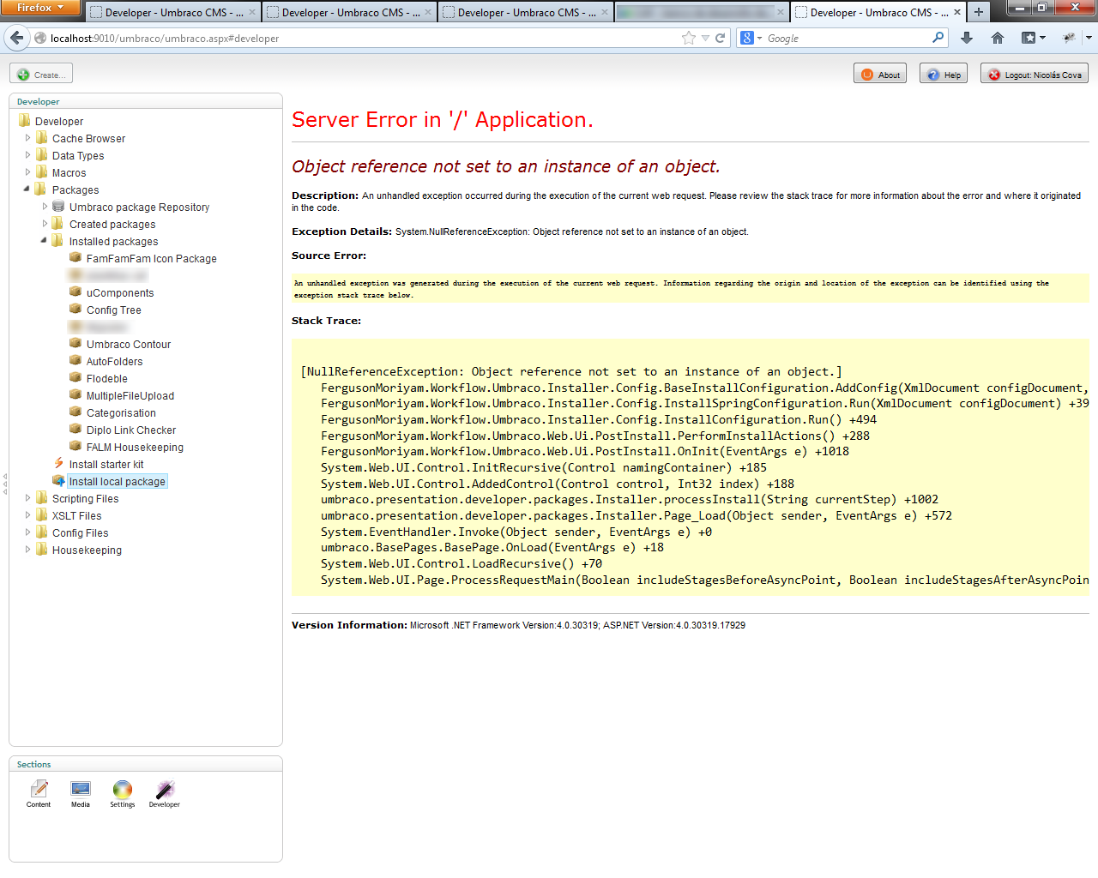This screenshot has height=878, width=1098.
Task: Expand the Config Files node
Action: point(27,532)
